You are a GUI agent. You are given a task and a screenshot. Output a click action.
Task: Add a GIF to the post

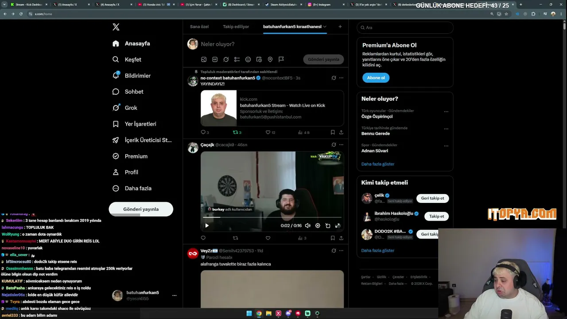[x=215, y=59]
